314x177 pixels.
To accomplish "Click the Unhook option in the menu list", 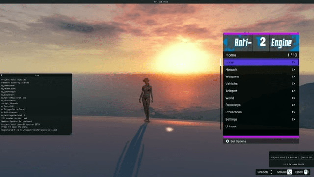I will tap(261, 126).
